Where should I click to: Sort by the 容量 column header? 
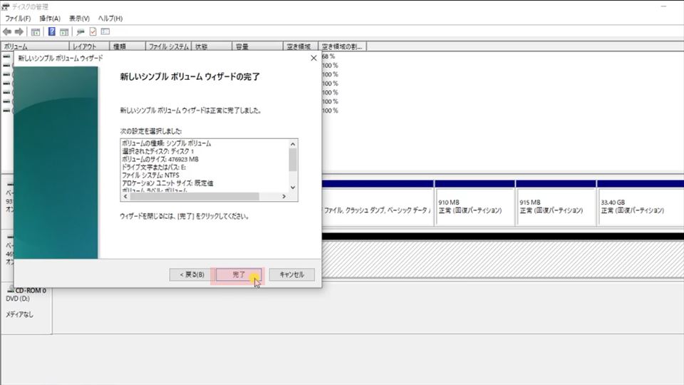[257, 46]
